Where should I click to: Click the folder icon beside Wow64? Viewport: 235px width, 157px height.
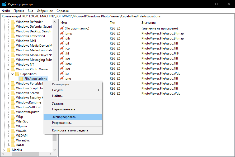[13, 131]
